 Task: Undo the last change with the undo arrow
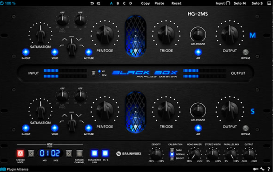(x=92, y=3)
